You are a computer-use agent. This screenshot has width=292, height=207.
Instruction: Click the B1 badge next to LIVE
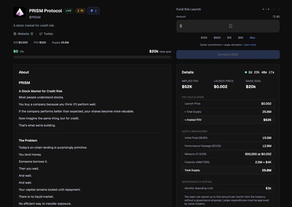80,11
